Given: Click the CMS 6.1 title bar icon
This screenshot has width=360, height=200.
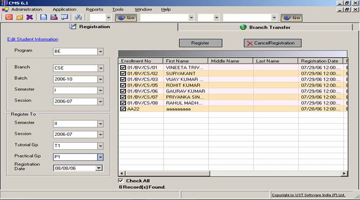Looking at the screenshot, I should point(4,3).
